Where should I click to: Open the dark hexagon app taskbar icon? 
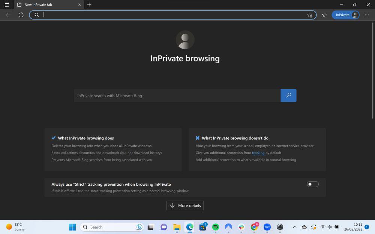(x=280, y=227)
